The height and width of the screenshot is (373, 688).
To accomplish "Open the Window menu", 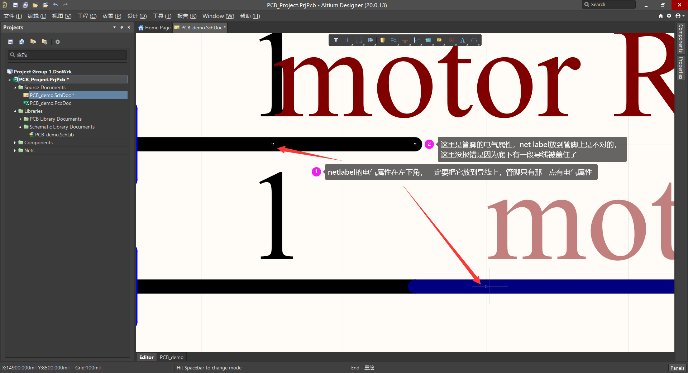I will pyautogui.click(x=218, y=16).
